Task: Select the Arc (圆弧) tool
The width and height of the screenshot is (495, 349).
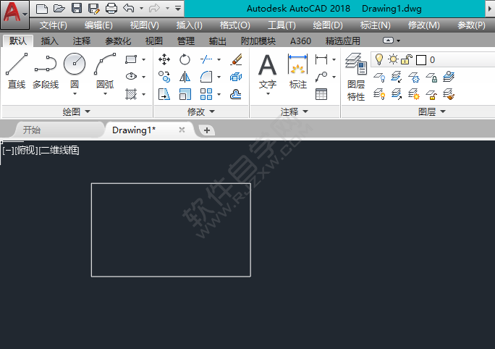Action: coord(105,70)
